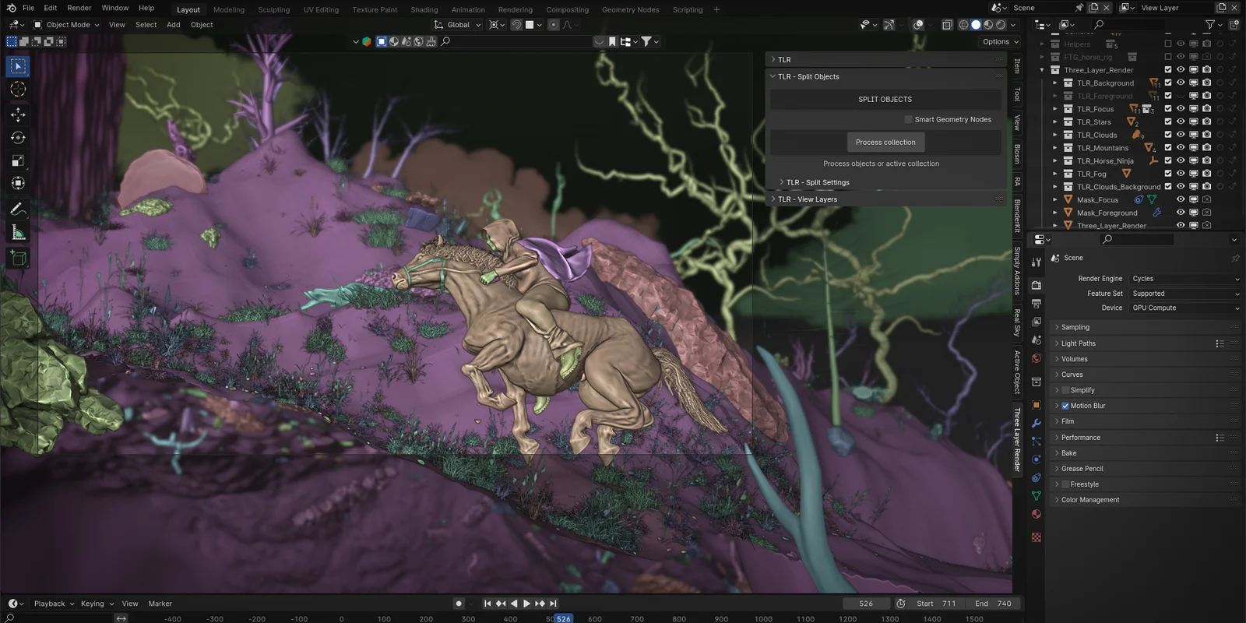Image resolution: width=1246 pixels, height=623 pixels.
Task: Select the Select Box tool
Action: (x=18, y=66)
